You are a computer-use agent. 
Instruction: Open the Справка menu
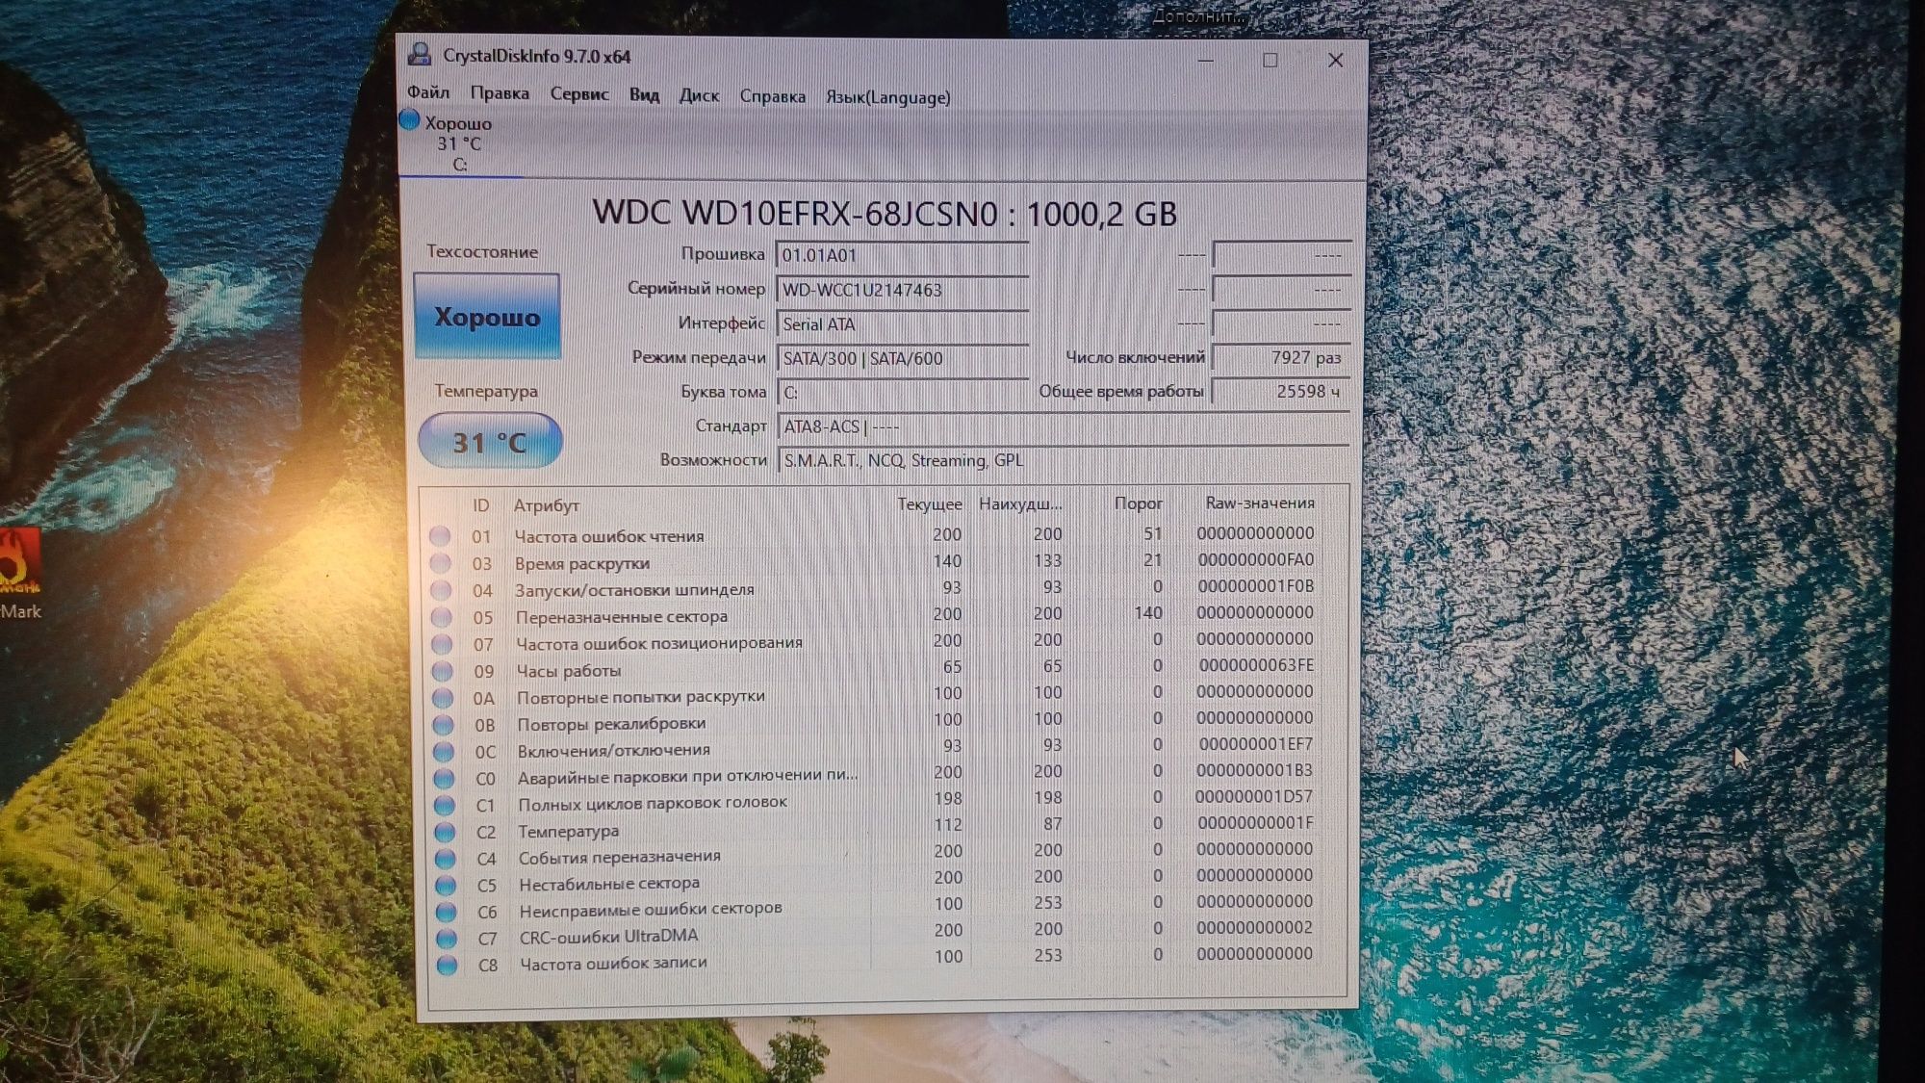coord(772,96)
